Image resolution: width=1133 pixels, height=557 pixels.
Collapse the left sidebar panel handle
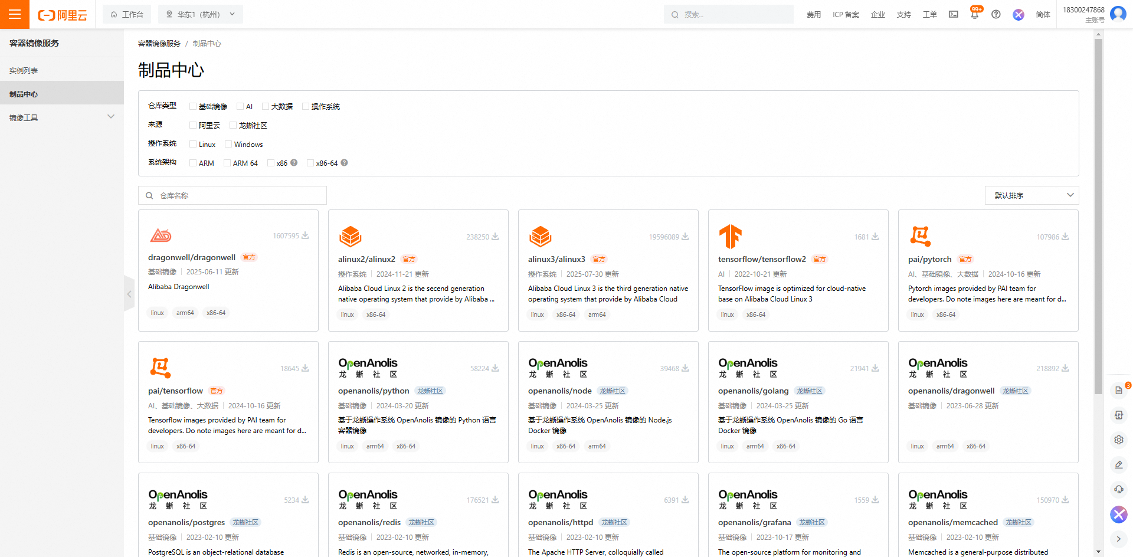(129, 293)
